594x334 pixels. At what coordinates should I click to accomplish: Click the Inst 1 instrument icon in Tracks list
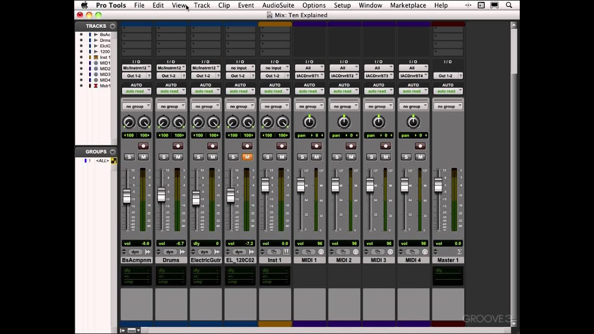(96, 58)
